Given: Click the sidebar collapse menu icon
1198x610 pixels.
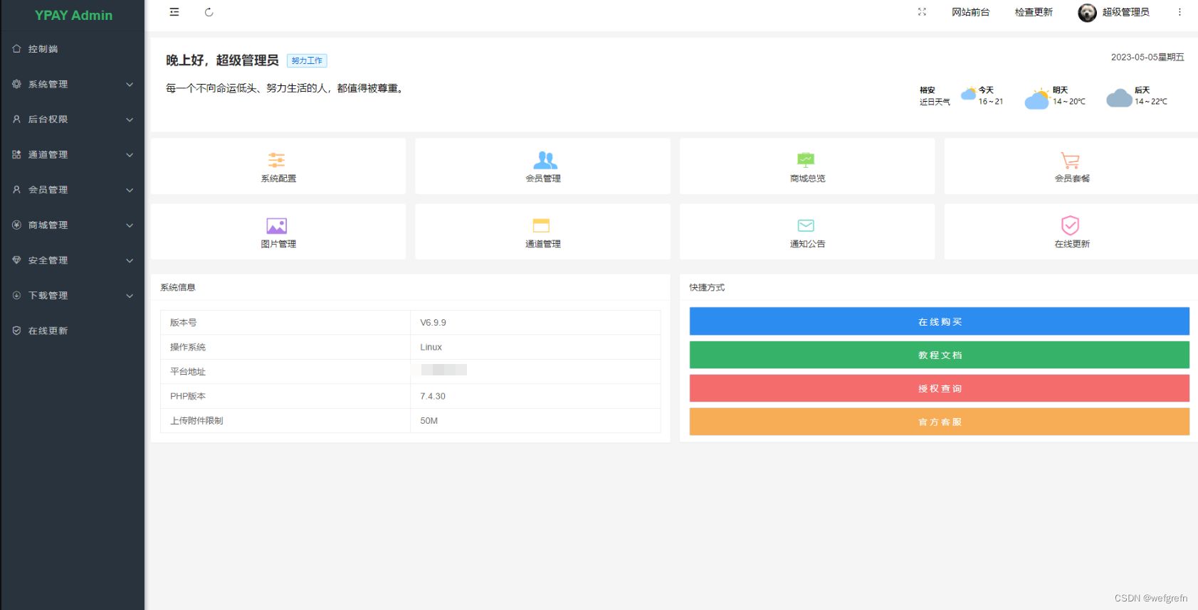Looking at the screenshot, I should point(174,12).
